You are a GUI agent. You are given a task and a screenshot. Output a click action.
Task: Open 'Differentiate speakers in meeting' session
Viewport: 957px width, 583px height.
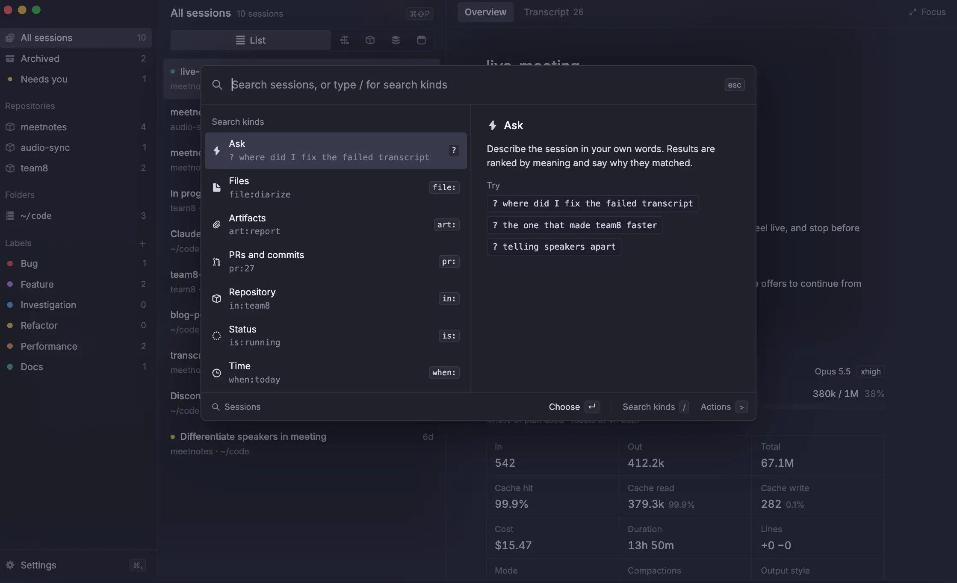[x=302, y=444]
